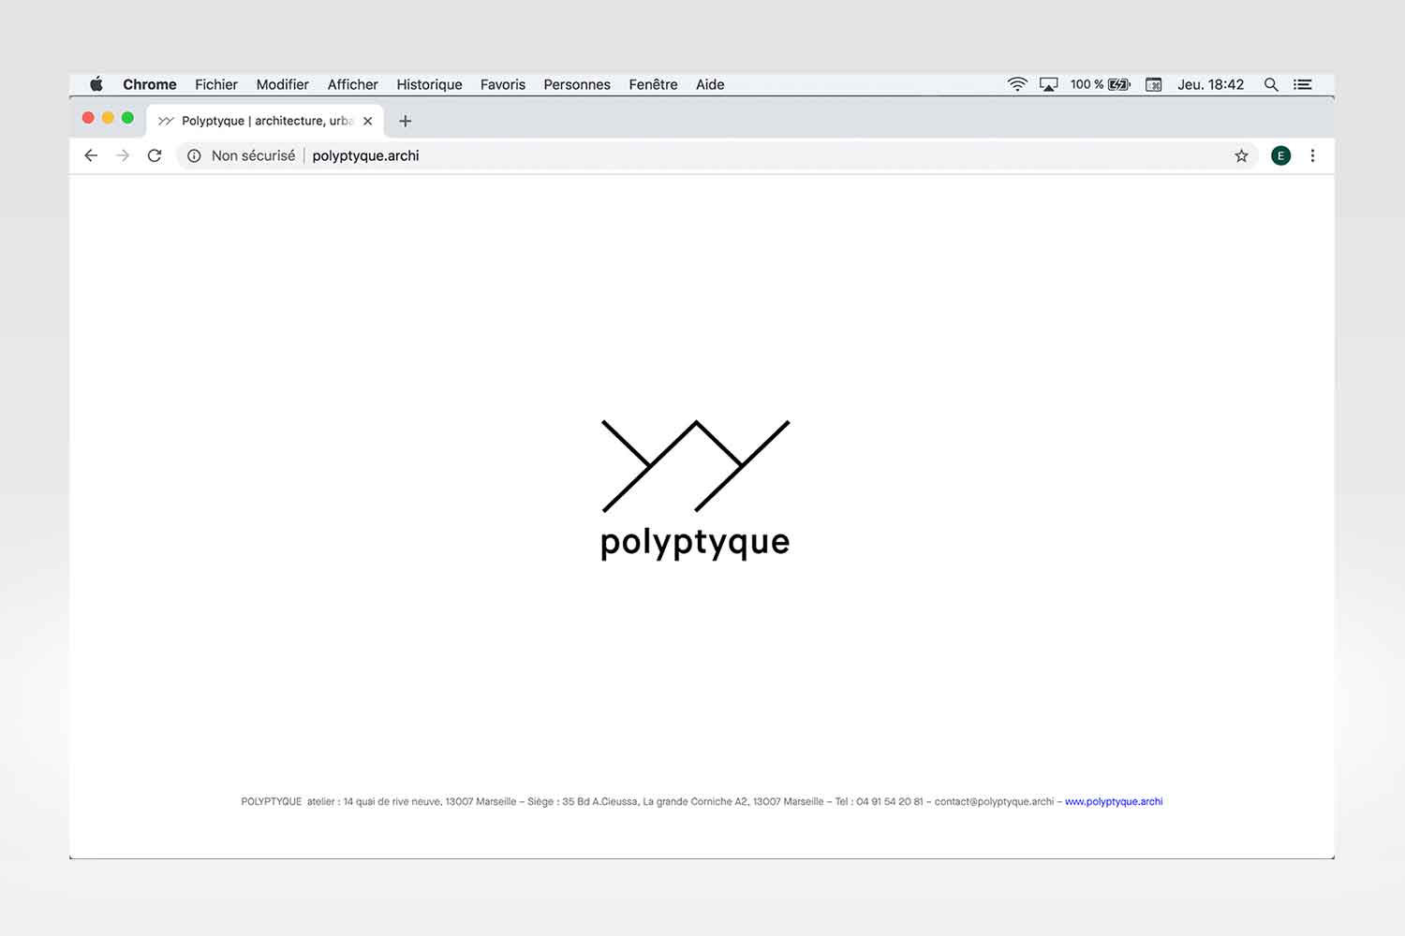Open the Chrome profile avatar E
The image size is (1405, 936).
click(x=1280, y=155)
